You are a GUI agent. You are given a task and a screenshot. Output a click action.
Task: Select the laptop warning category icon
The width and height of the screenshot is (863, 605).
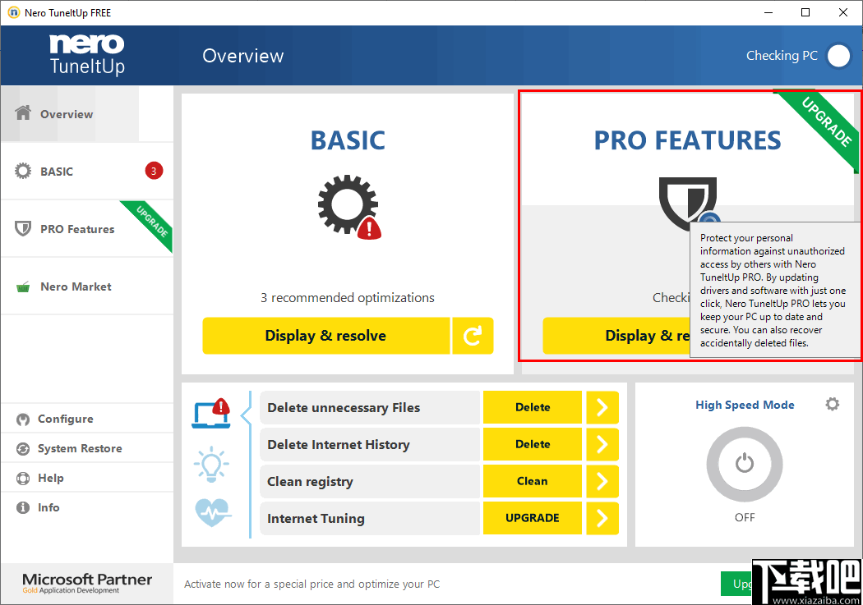coord(211,413)
